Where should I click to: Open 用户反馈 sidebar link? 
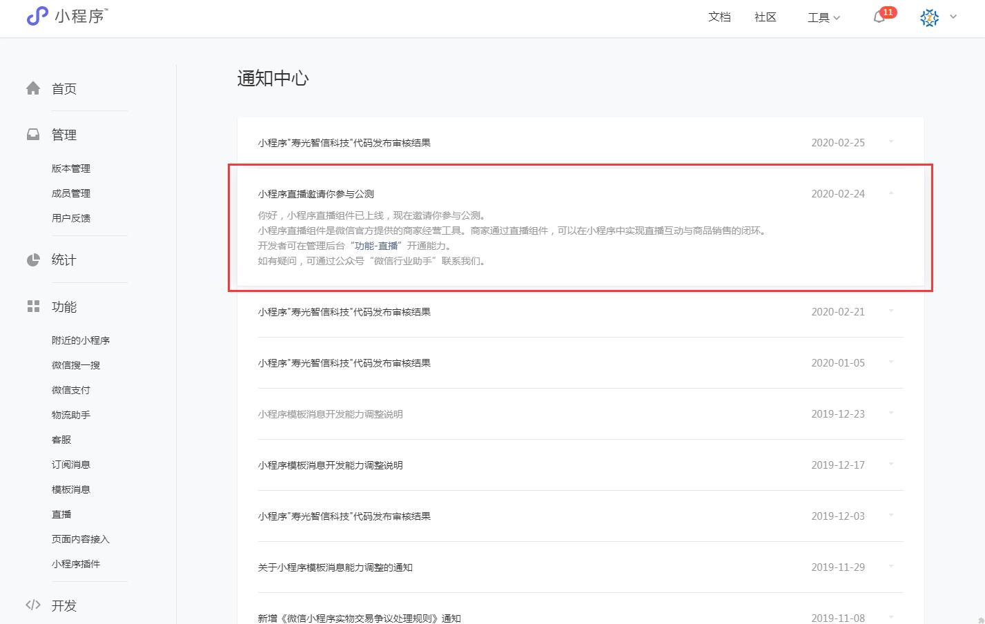(x=71, y=218)
